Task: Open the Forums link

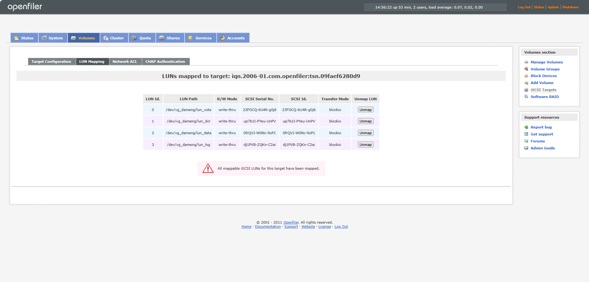Action: click(538, 141)
